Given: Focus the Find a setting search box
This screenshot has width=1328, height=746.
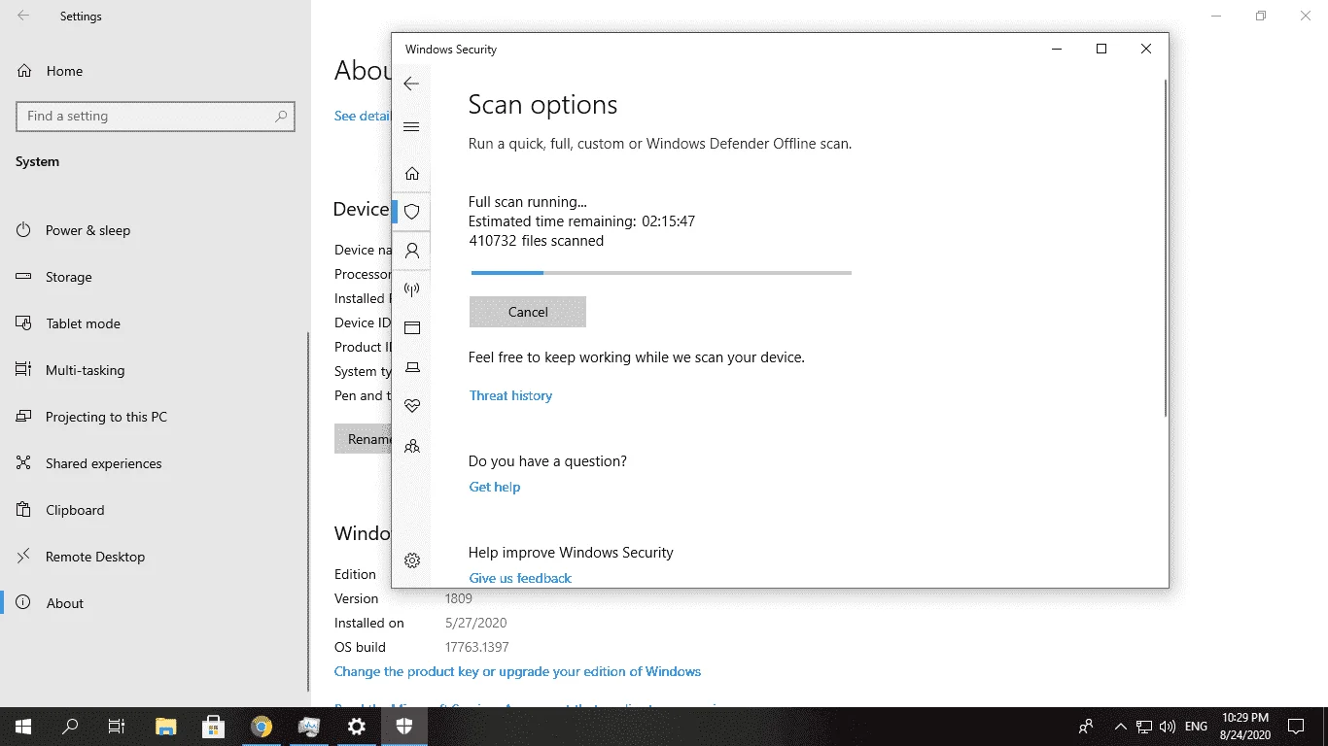Looking at the screenshot, I should tap(156, 117).
